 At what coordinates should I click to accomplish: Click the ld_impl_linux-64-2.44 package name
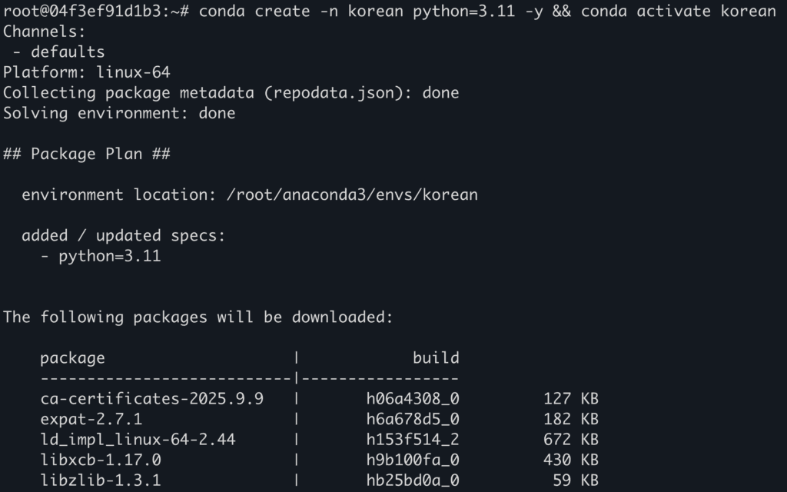click(138, 440)
